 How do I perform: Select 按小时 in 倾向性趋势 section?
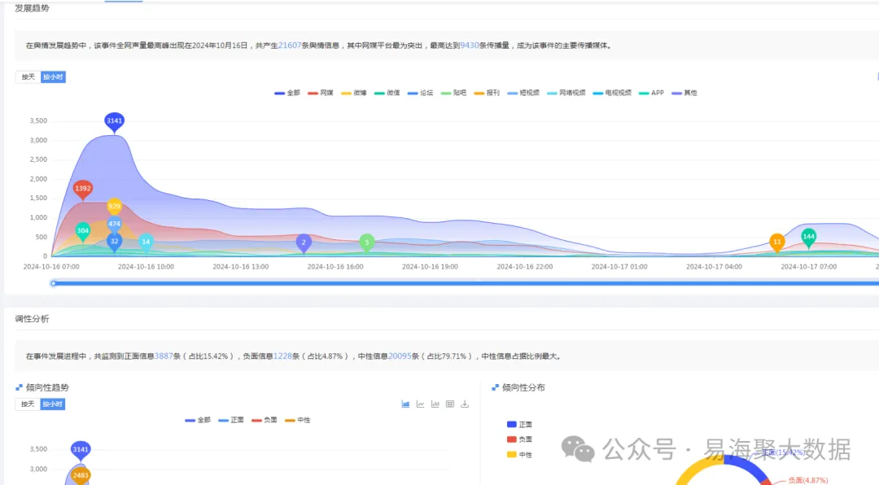pos(53,404)
